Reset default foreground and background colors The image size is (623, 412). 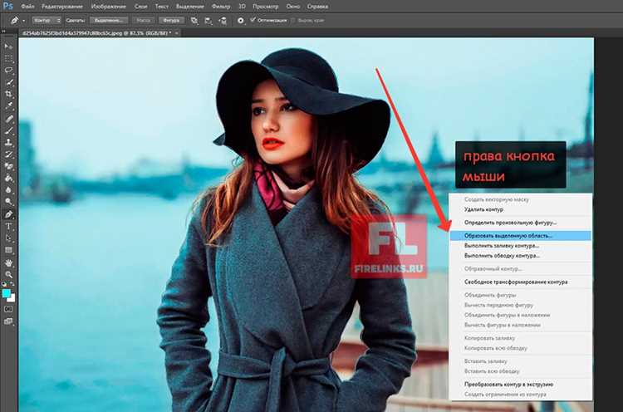(4, 284)
